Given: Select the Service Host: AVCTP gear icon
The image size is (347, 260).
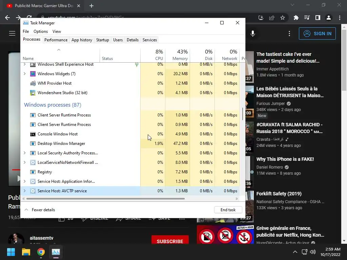Looking at the screenshot, I should (x=33, y=191).
